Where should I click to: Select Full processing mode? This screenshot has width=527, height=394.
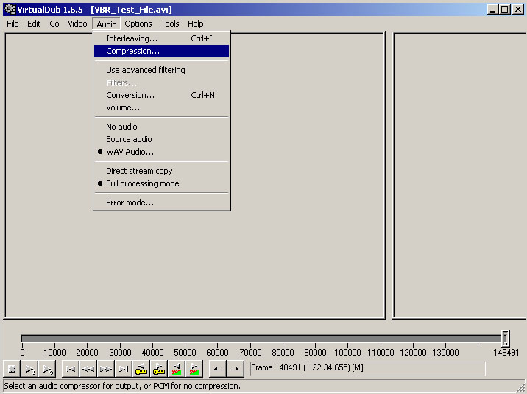[161, 183]
